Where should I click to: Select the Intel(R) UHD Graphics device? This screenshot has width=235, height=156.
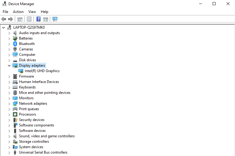pos(42,71)
